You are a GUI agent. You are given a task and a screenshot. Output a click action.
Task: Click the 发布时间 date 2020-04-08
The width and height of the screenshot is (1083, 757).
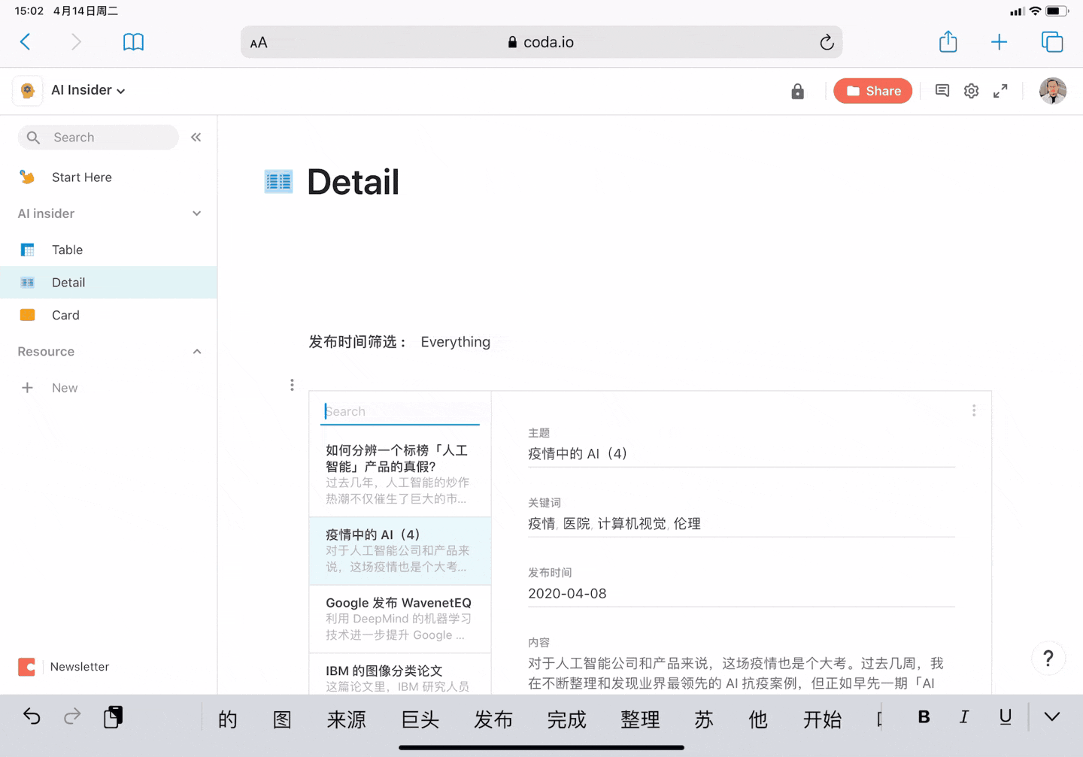tap(567, 594)
